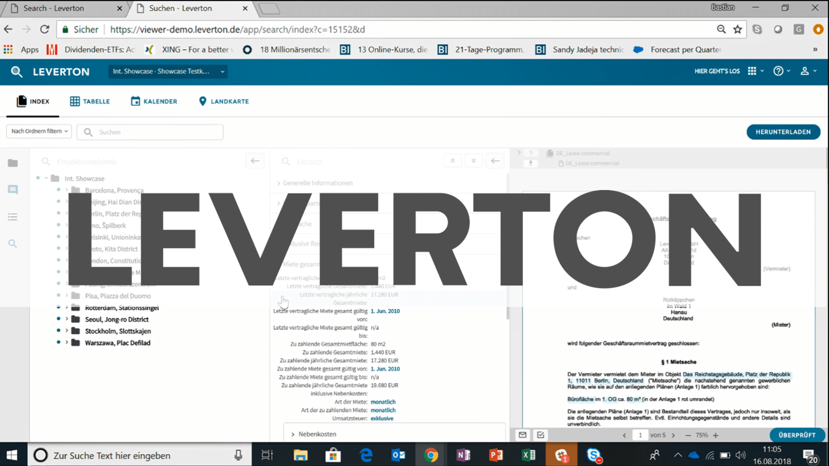Click the checkmark box icon below the document
Image resolution: width=829 pixels, height=466 pixels.
pos(541,435)
